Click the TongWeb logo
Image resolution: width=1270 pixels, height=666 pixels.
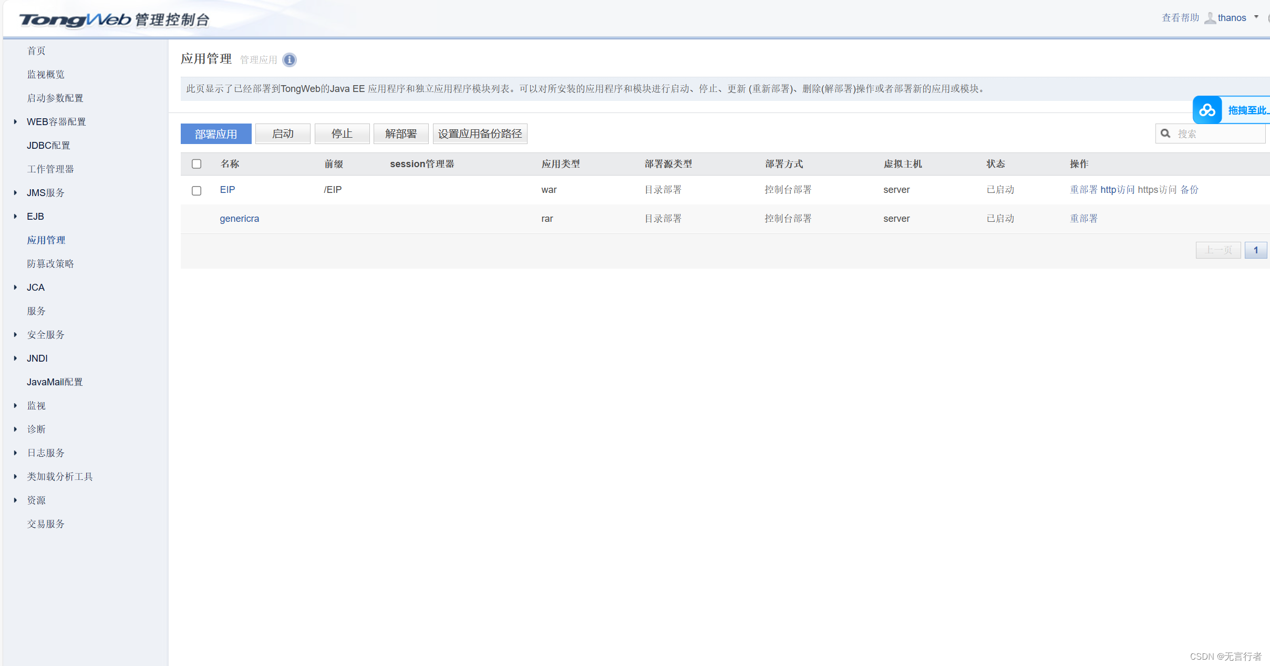[75, 20]
